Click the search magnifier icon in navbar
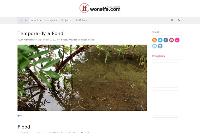The height and width of the screenshot is (133, 200). [x=172, y=20]
